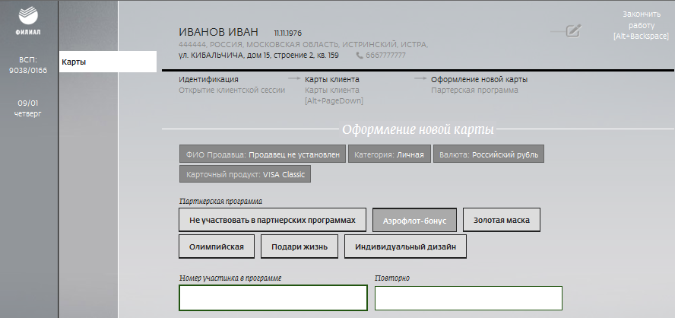Choose the Олимпийская program option
This screenshot has height=318, width=675.
click(216, 246)
